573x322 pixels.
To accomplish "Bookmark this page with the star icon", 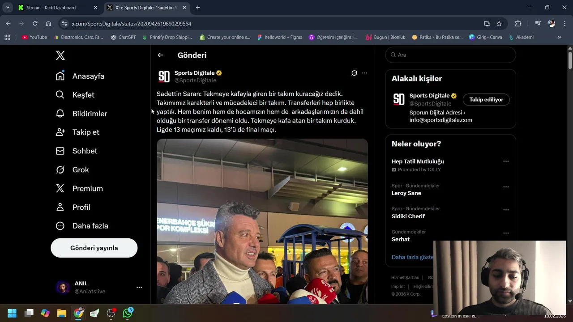I will [x=499, y=24].
